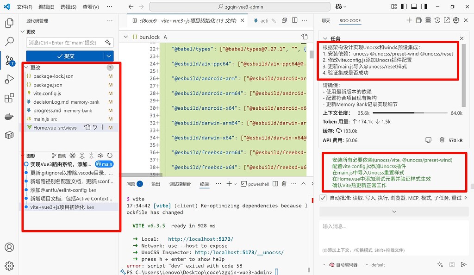Open Customize Layout button in title bar
The height and width of the screenshot is (275, 474).
tap(394, 6)
